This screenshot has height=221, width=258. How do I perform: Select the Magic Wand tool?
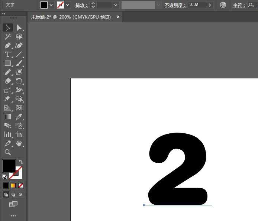pos(8,37)
